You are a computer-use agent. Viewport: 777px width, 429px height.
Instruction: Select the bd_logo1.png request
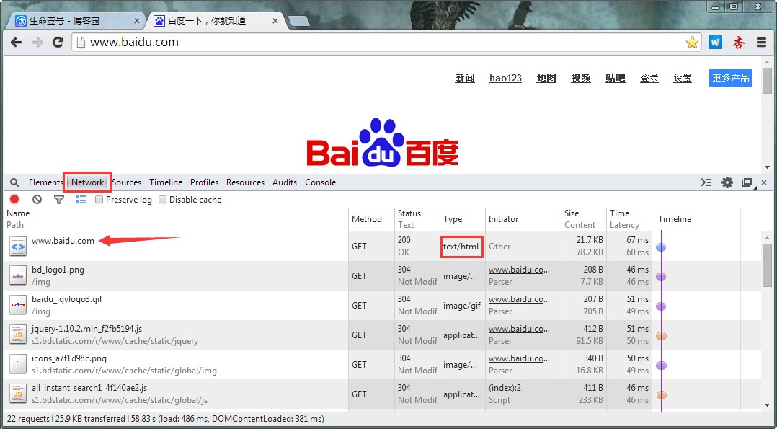(382, 275)
